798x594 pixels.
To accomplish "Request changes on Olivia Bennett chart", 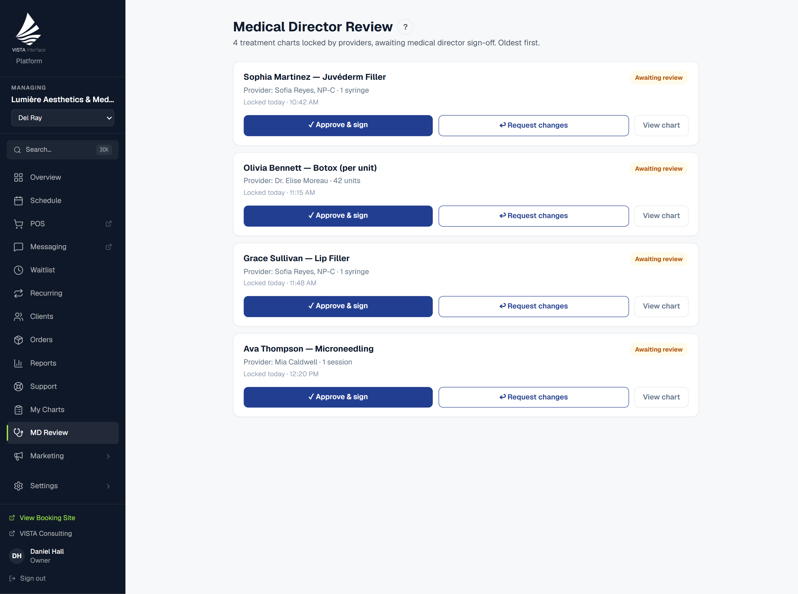I will click(x=533, y=216).
